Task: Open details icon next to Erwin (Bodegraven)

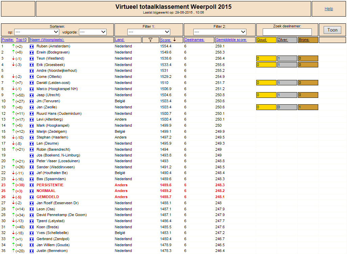Action: (x=31, y=52)
